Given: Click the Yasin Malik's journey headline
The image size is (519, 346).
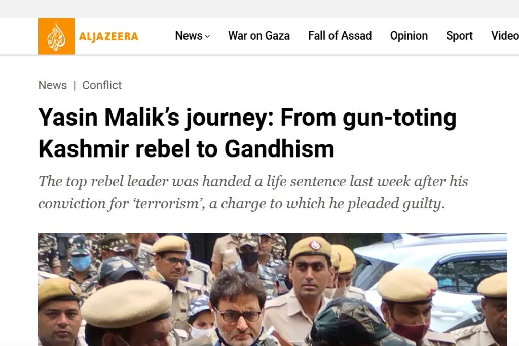Looking at the screenshot, I should tap(247, 133).
